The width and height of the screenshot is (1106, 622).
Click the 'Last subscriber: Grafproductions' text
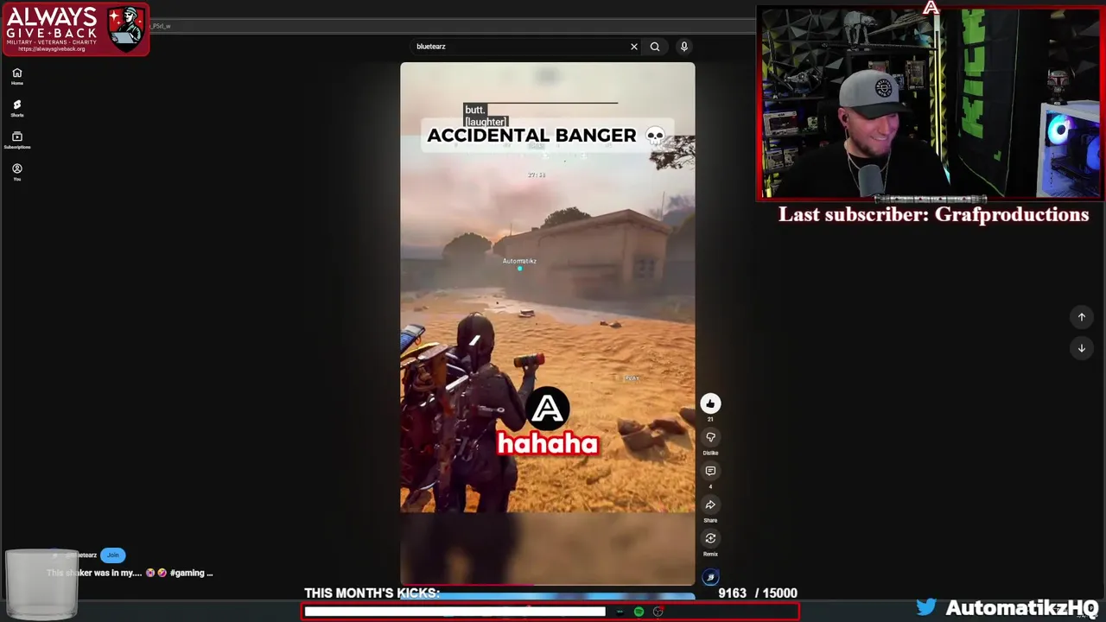(933, 214)
